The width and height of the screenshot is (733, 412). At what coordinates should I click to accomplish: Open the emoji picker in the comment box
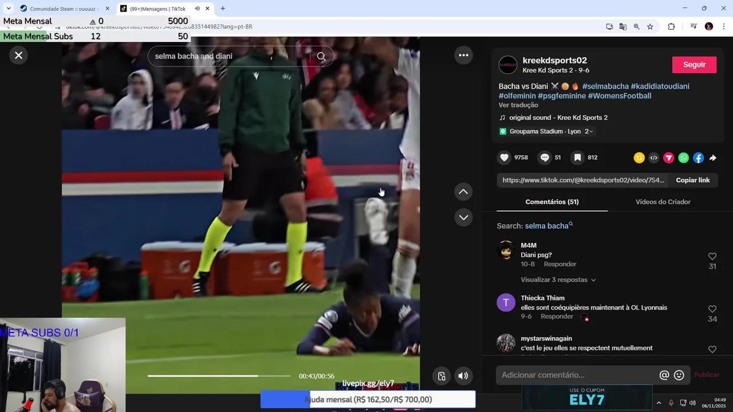coord(679,375)
